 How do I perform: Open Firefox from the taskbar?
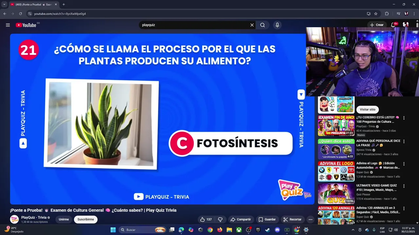tap(220, 230)
